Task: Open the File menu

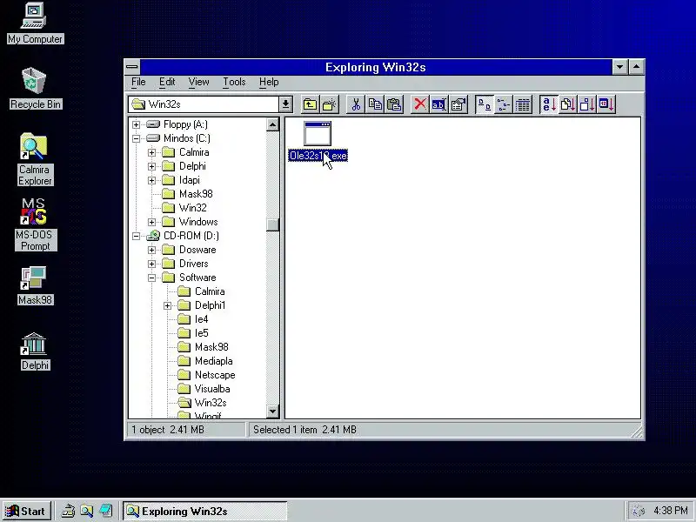Action: (138, 82)
